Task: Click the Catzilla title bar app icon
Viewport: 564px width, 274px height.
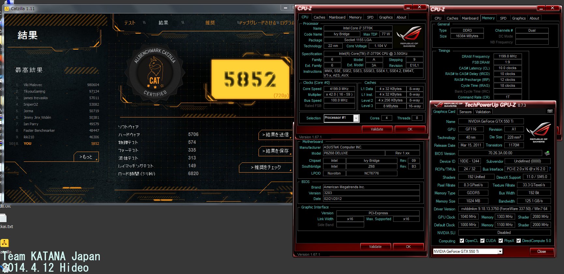Action: [x=7, y=8]
